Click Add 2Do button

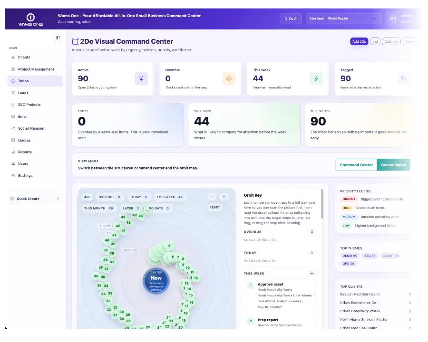point(359,41)
